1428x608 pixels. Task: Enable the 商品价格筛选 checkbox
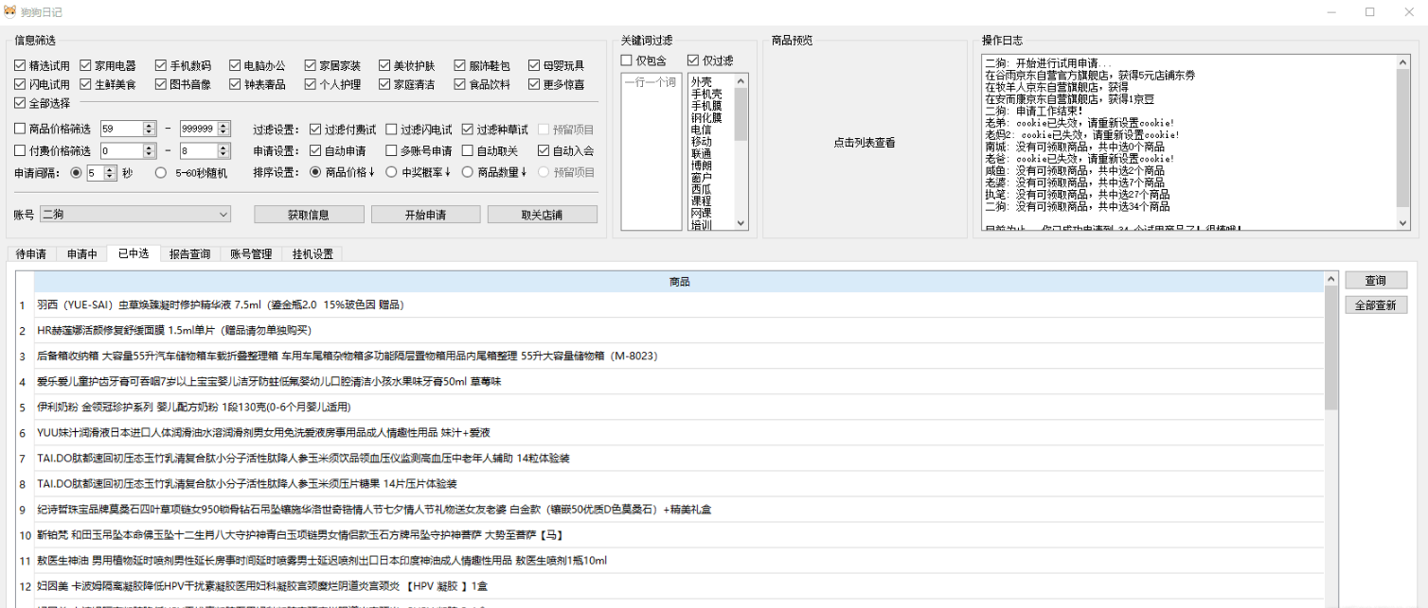[x=20, y=129]
